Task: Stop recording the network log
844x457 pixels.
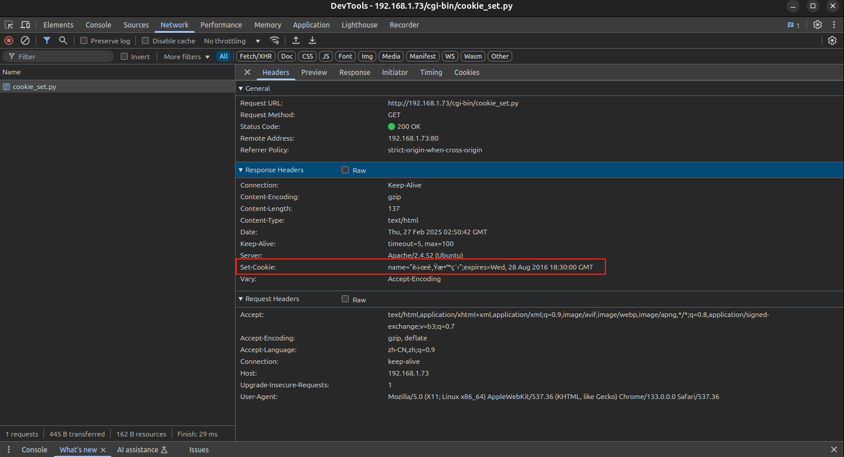Action: [x=9, y=40]
